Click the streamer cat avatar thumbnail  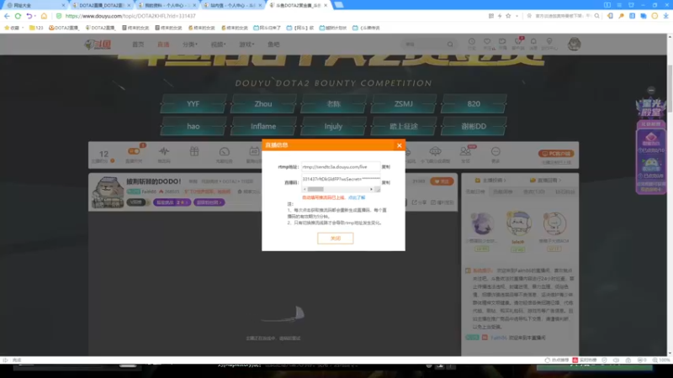coord(108,192)
